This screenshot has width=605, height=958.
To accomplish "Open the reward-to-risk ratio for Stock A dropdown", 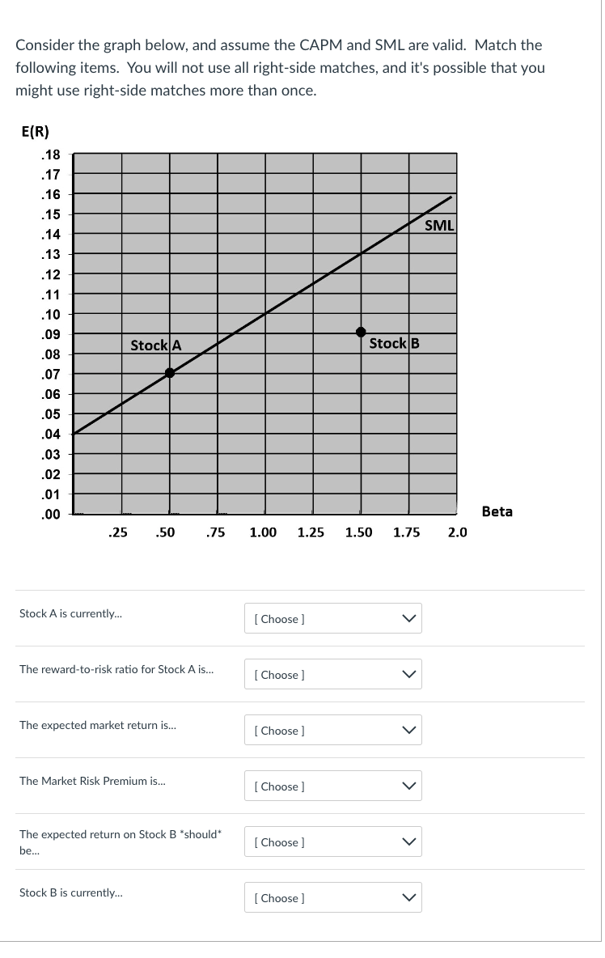I will (x=332, y=674).
